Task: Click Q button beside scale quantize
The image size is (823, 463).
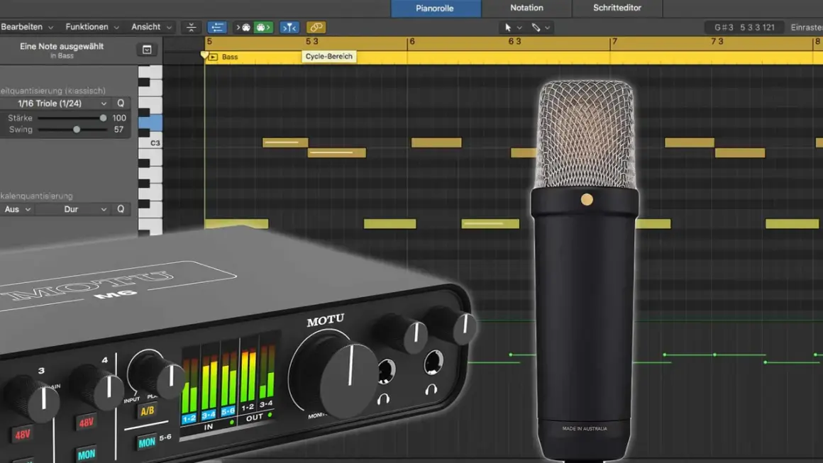Action: point(121,209)
